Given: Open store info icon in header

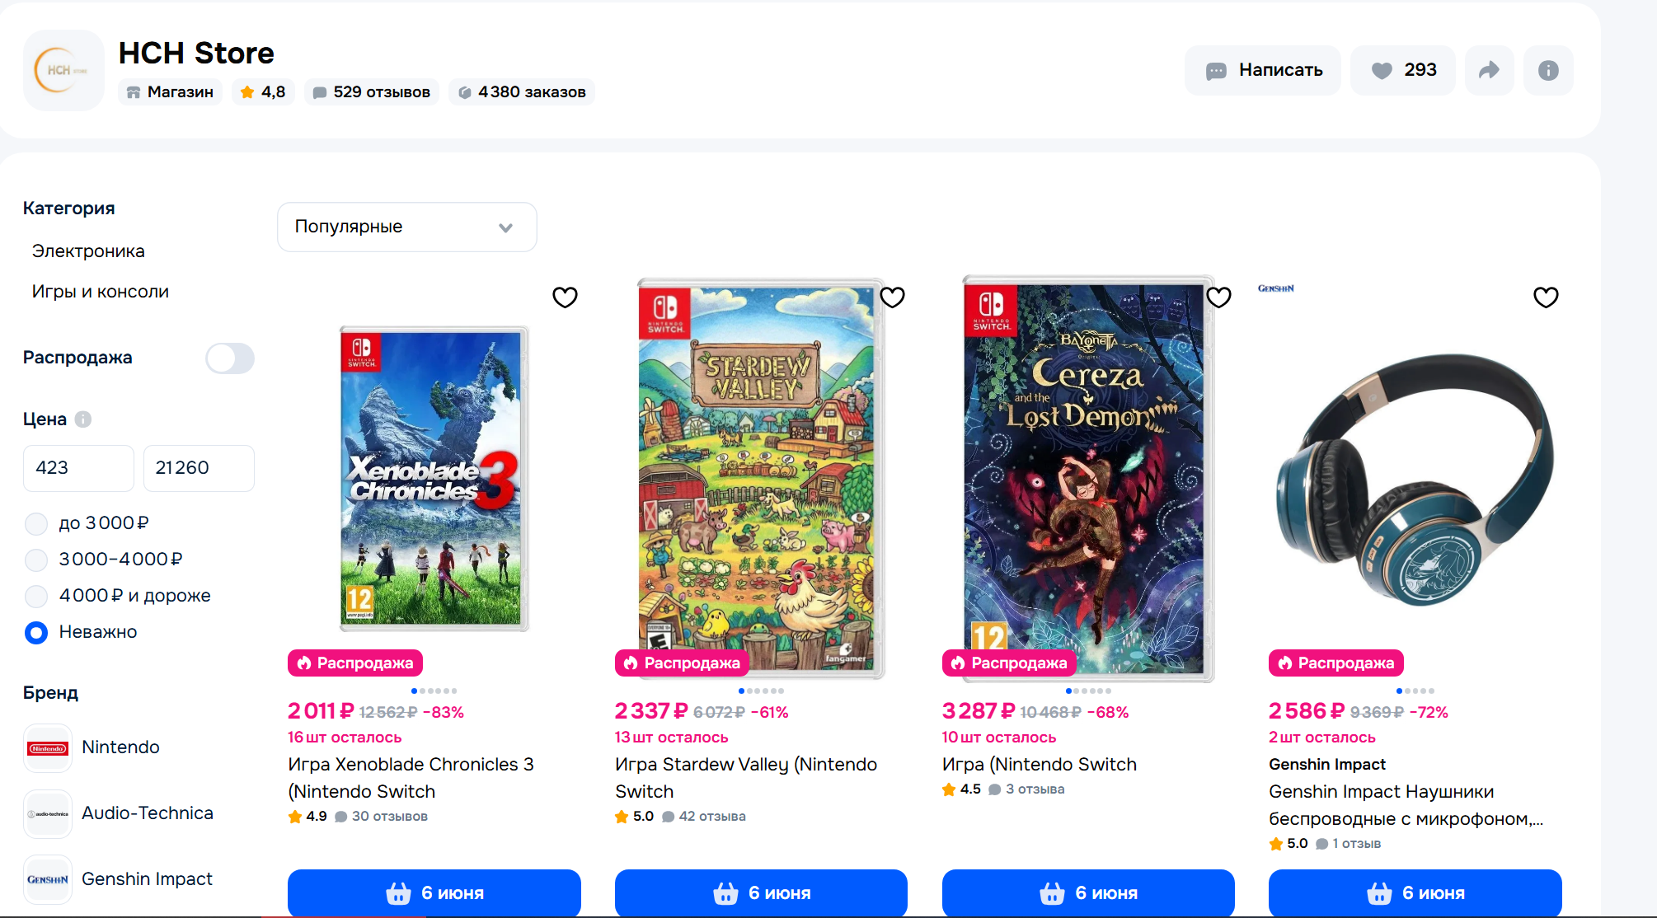Looking at the screenshot, I should (x=1548, y=70).
